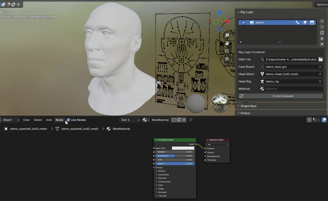Open the Slot 1 dropdown

point(130,120)
